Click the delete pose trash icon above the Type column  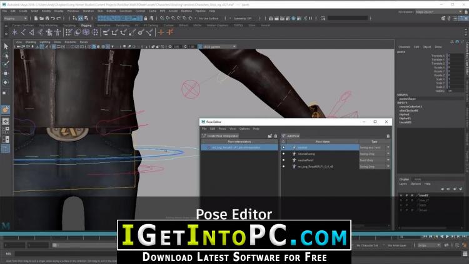pyautogui.click(x=388, y=136)
